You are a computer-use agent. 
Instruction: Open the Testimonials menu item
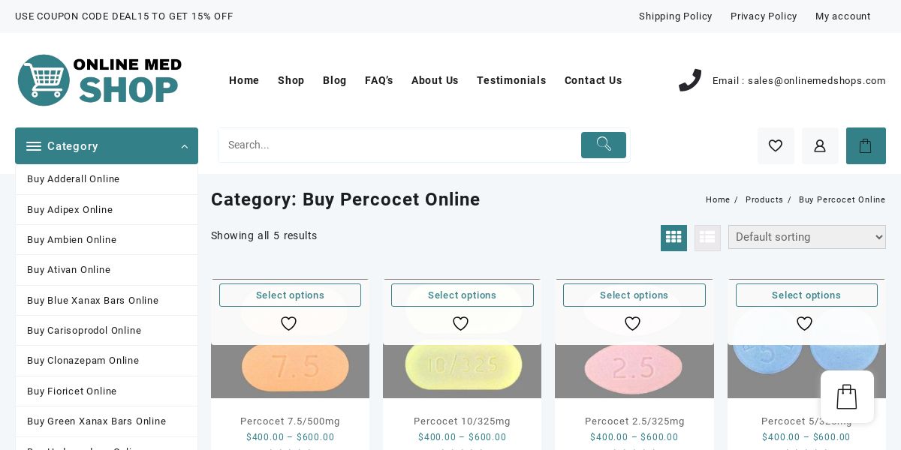[511, 80]
